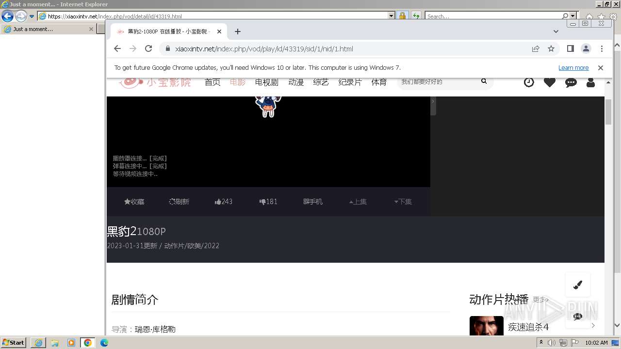The height and width of the screenshot is (349, 621).
Task: Go to previous episode 上集
Action: (x=358, y=202)
